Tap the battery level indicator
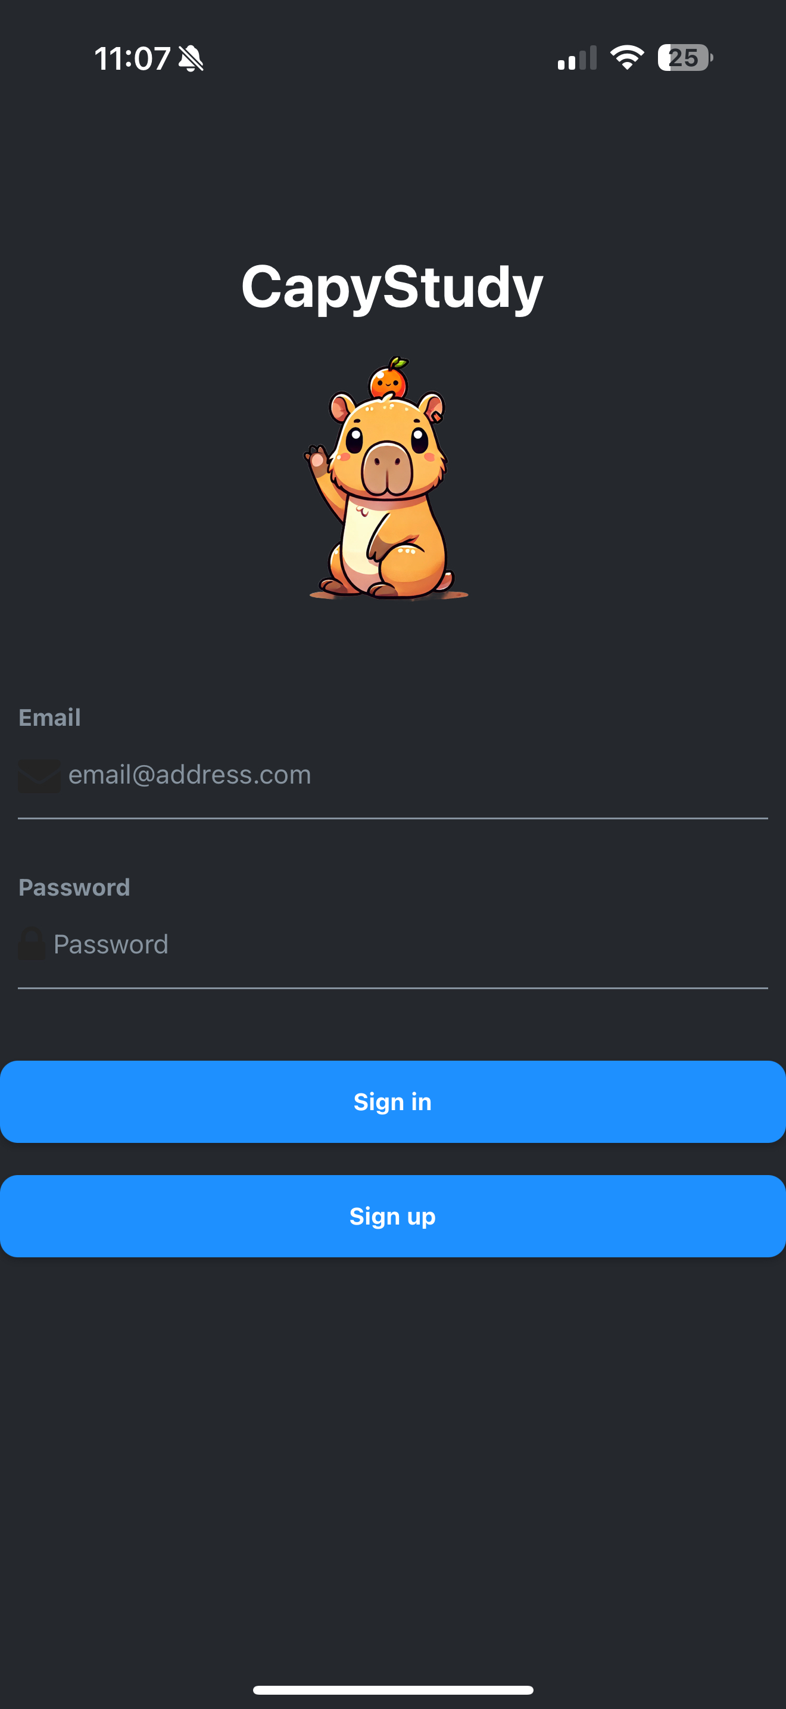Image resolution: width=786 pixels, height=1709 pixels. pyautogui.click(x=685, y=58)
